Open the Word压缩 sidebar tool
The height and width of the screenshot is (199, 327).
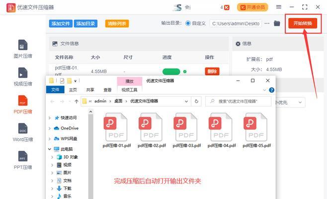coord(23,132)
